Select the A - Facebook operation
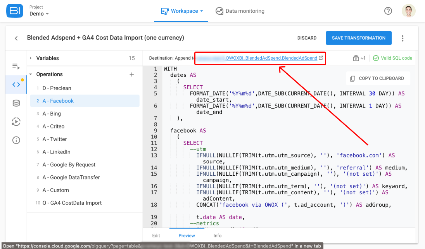 click(85, 101)
